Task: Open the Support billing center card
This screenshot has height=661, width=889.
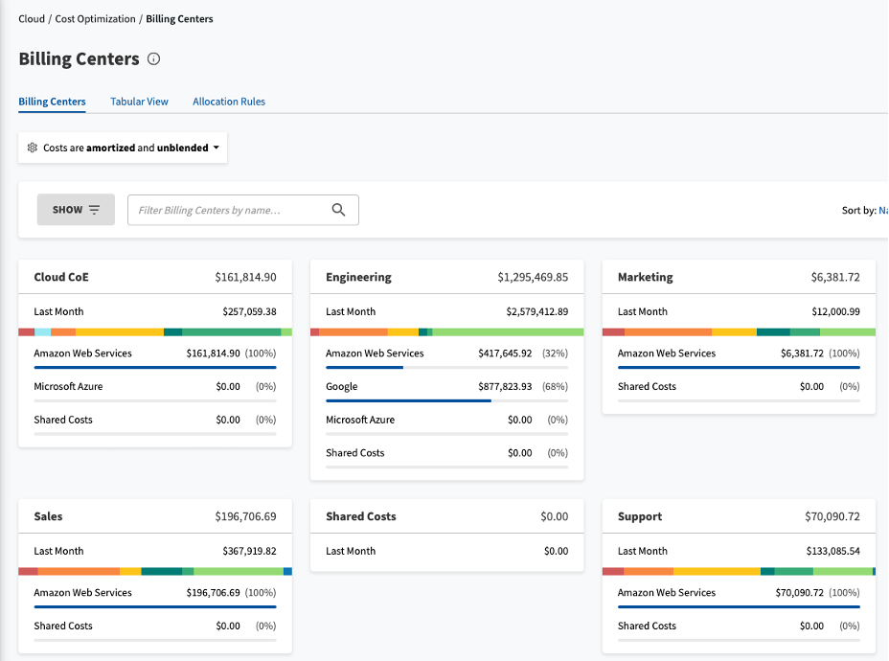Action: pos(640,516)
